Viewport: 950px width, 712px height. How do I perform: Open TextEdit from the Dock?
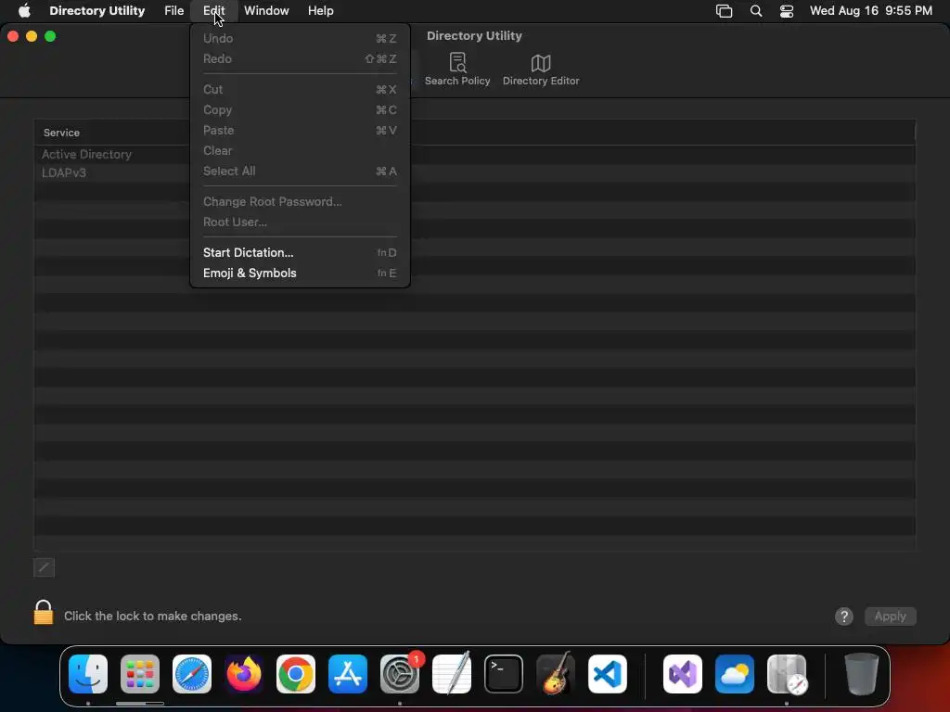tap(452, 673)
